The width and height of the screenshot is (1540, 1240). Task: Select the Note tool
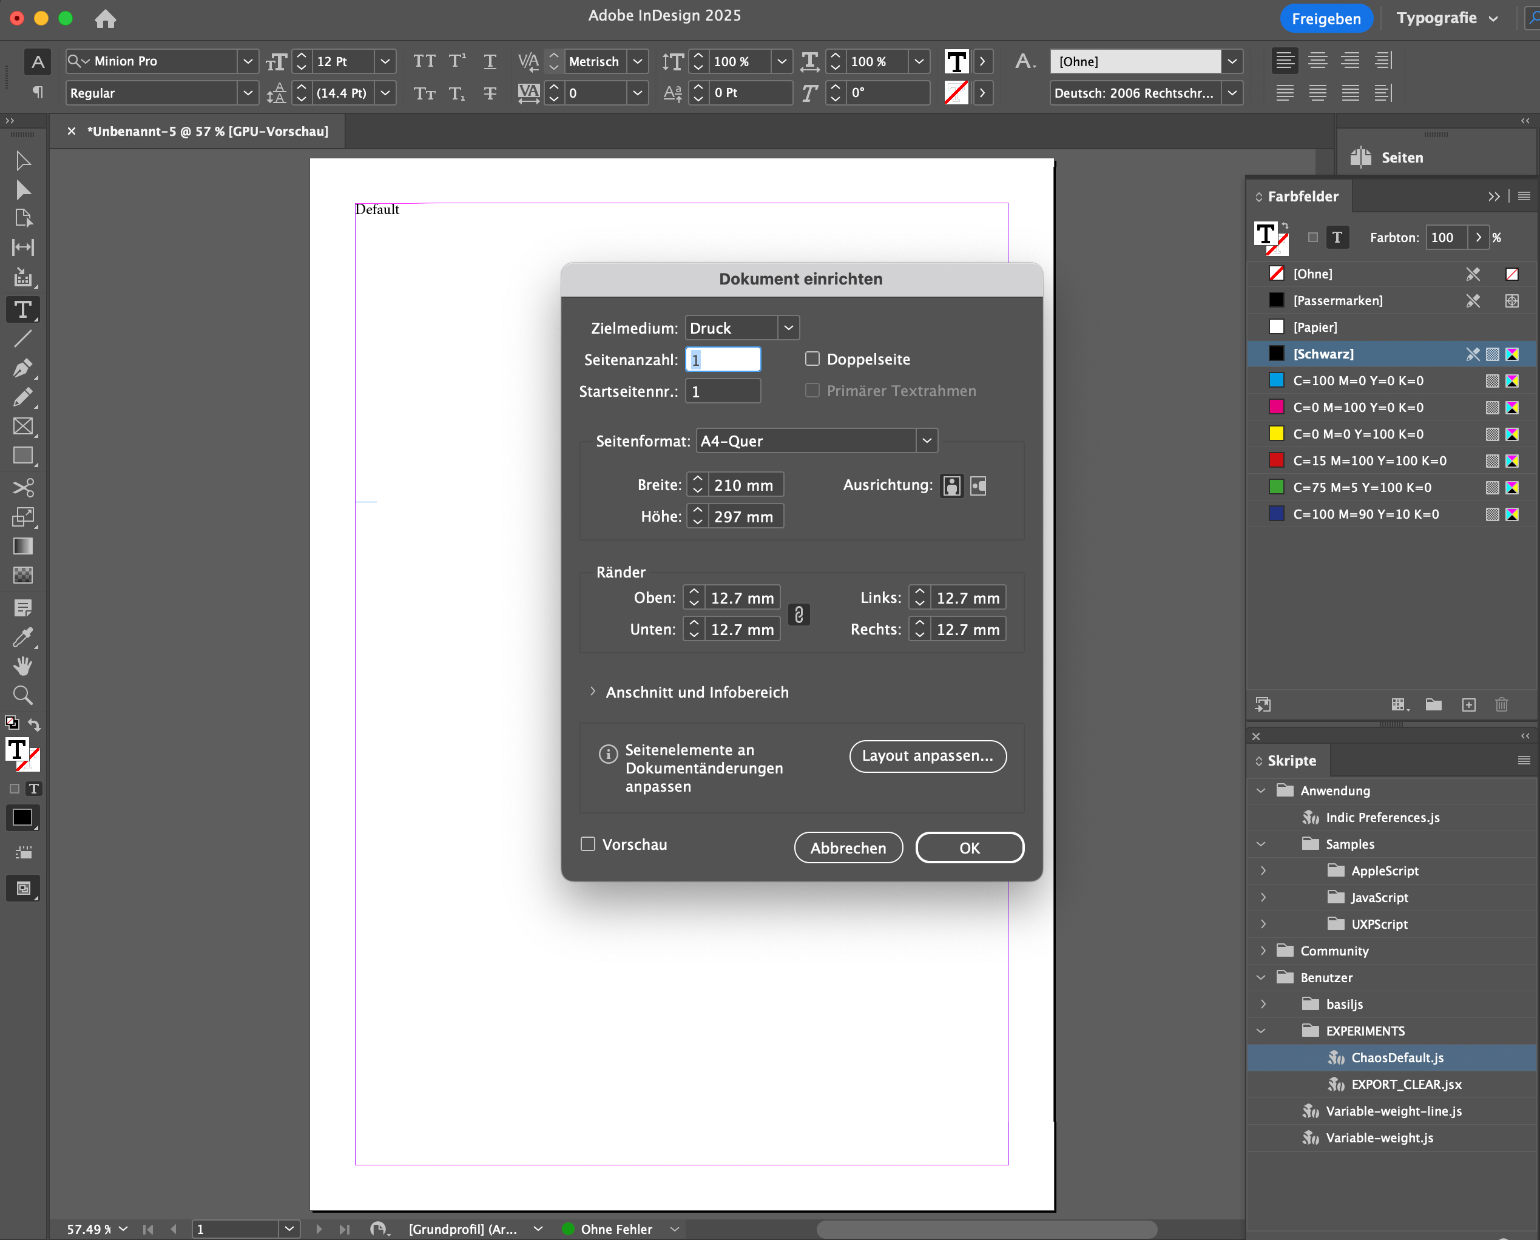(x=23, y=608)
